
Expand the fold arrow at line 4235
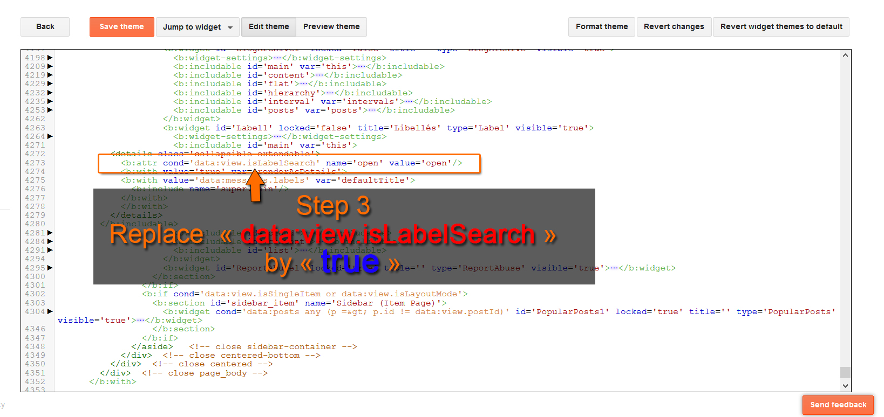50,101
